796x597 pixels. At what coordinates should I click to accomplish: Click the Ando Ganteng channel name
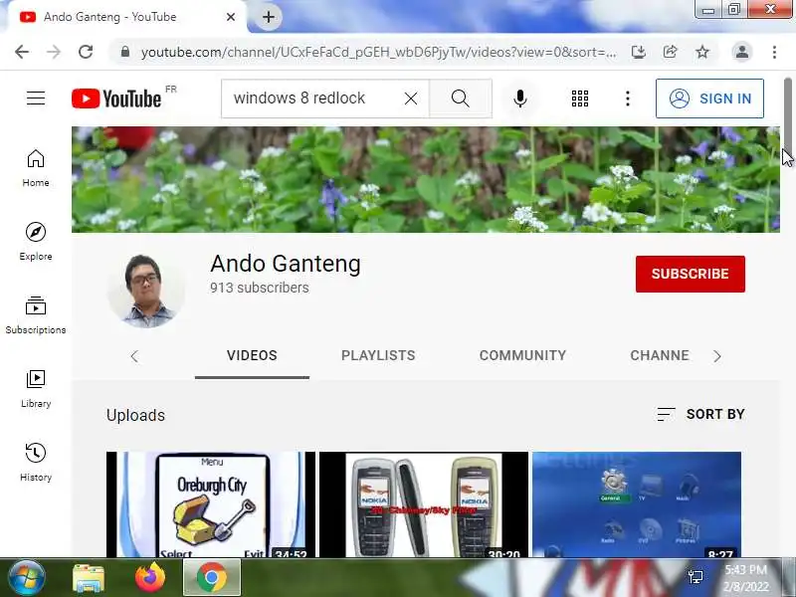(286, 264)
